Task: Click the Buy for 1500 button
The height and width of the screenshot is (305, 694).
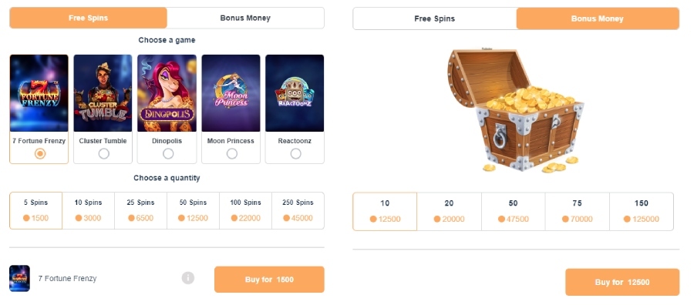Action: coord(269,280)
